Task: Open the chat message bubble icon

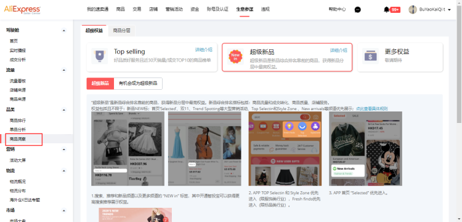Action: [358, 10]
